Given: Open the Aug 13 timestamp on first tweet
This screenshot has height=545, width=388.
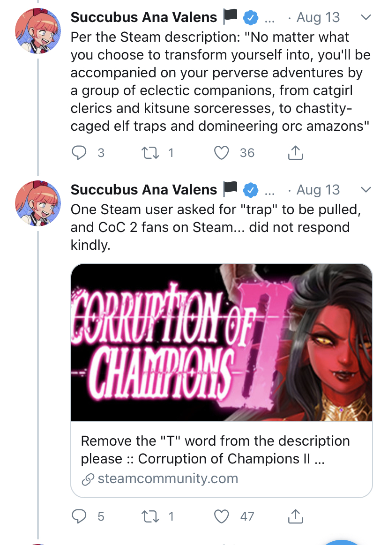Looking at the screenshot, I should [318, 18].
